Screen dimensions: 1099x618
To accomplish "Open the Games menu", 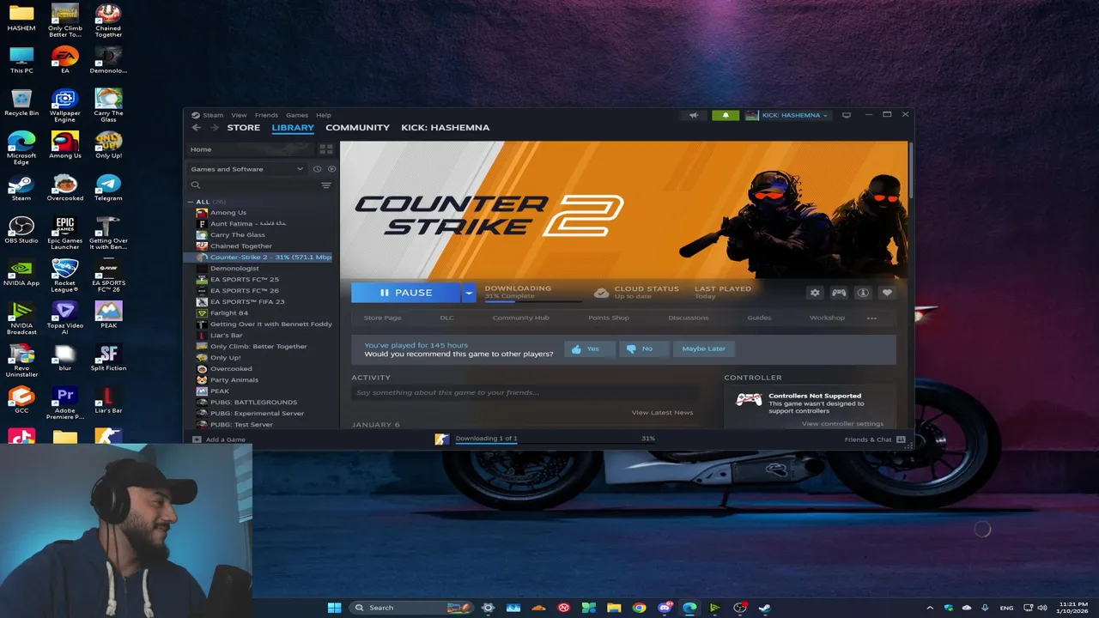I will click(x=297, y=115).
